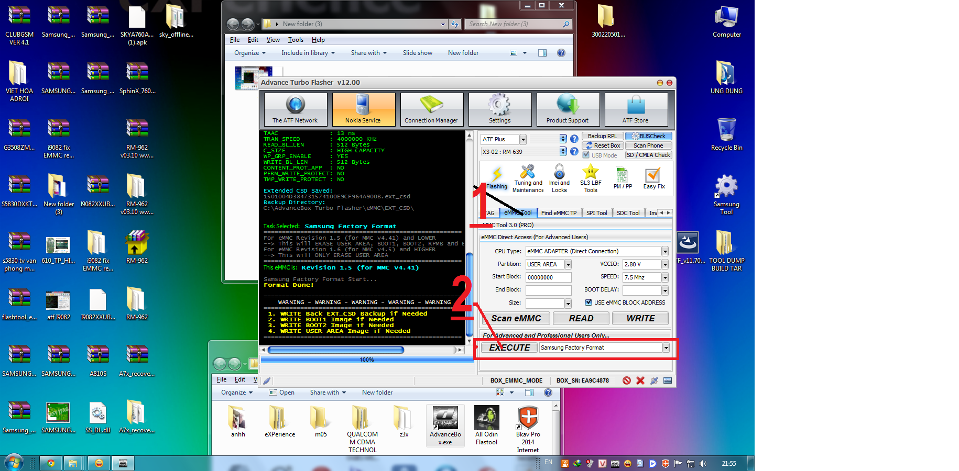Open PM / PP section
The width and height of the screenshot is (959, 471).
pos(623,179)
